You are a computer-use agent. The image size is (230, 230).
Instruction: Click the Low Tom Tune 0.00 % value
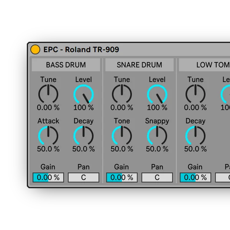(195, 107)
